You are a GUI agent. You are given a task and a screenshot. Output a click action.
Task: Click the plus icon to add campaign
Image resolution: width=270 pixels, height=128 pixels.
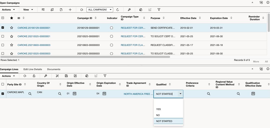click(x=70, y=10)
